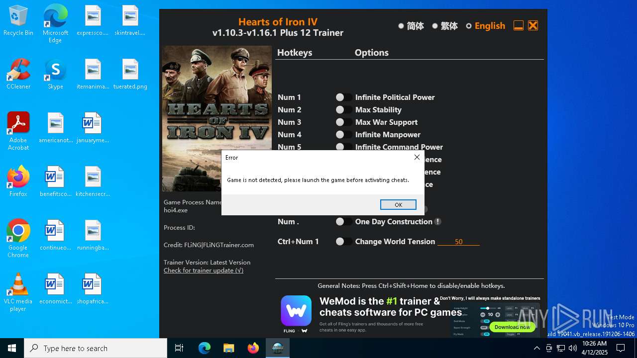Click the Hotkeys column header
Viewport: 637px width, 358px height.
pyautogui.click(x=295, y=53)
